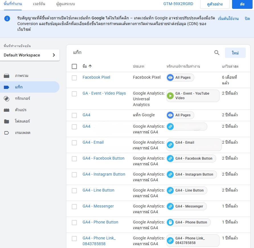Screen dimensions: 254x248
Task: Check the GA4 - Line Button row checkbox
Action: tap(74, 191)
